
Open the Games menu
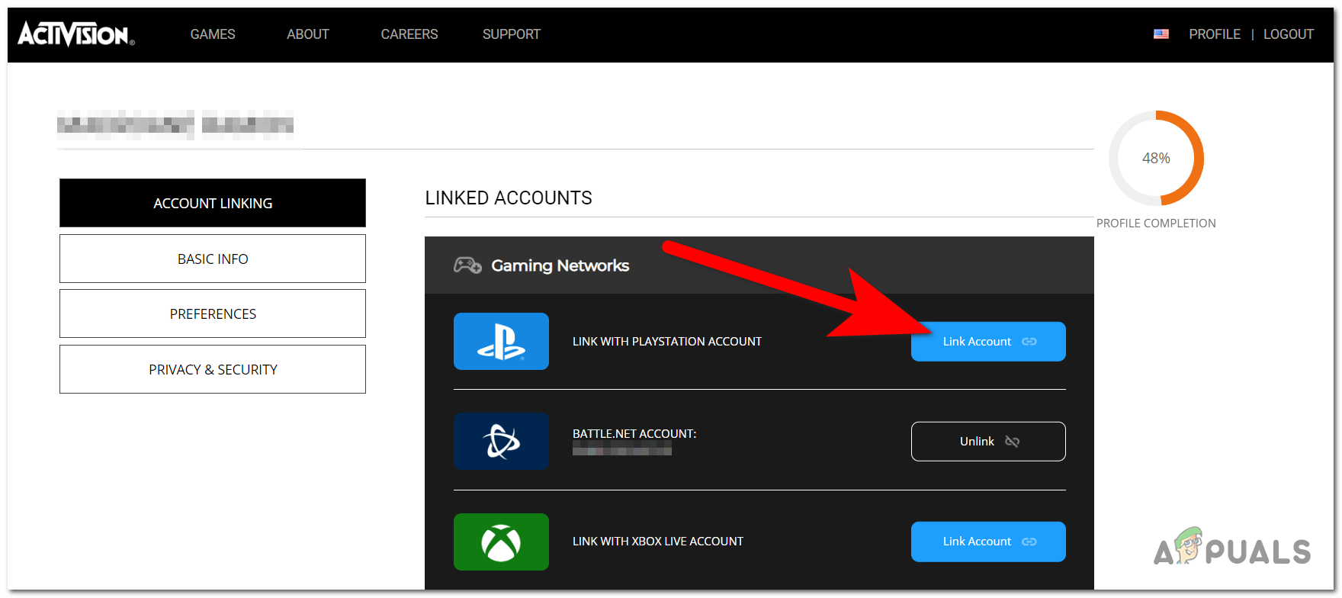213,34
